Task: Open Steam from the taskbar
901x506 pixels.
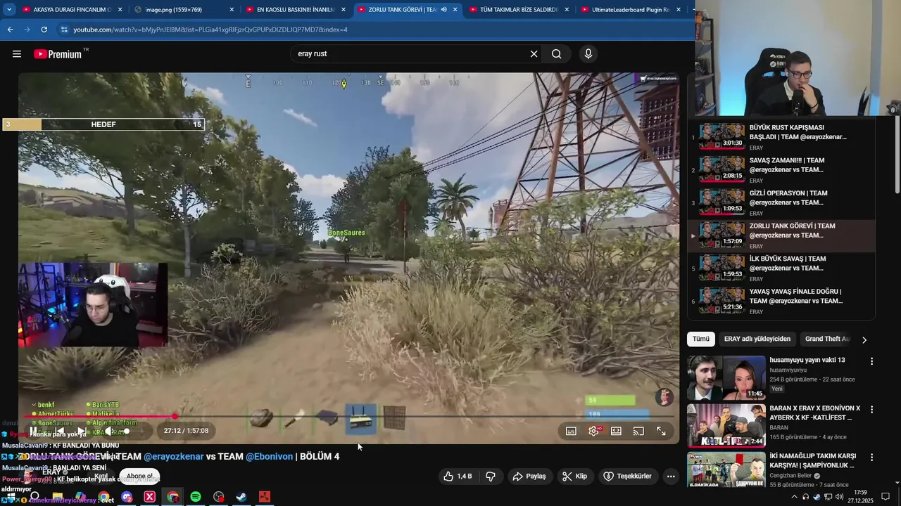Action: (x=241, y=497)
